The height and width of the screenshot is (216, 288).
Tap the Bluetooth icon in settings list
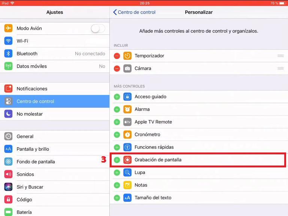[x=8, y=53]
